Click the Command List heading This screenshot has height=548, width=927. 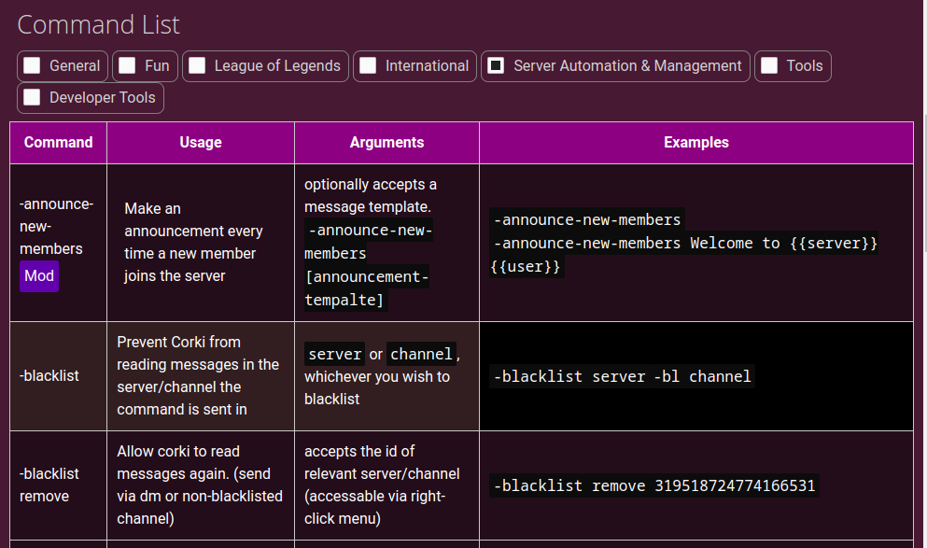click(99, 25)
